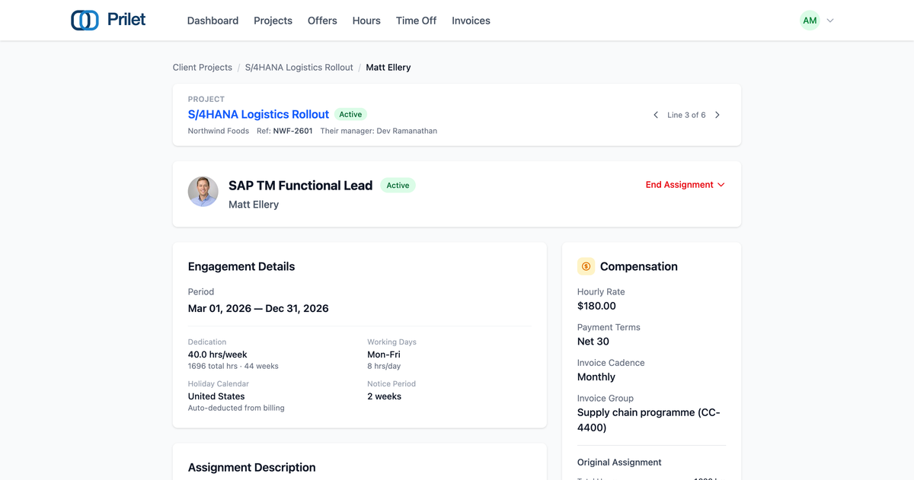Viewport: 914px width, 480px height.
Task: Click the project Active status badge
Action: click(x=350, y=115)
